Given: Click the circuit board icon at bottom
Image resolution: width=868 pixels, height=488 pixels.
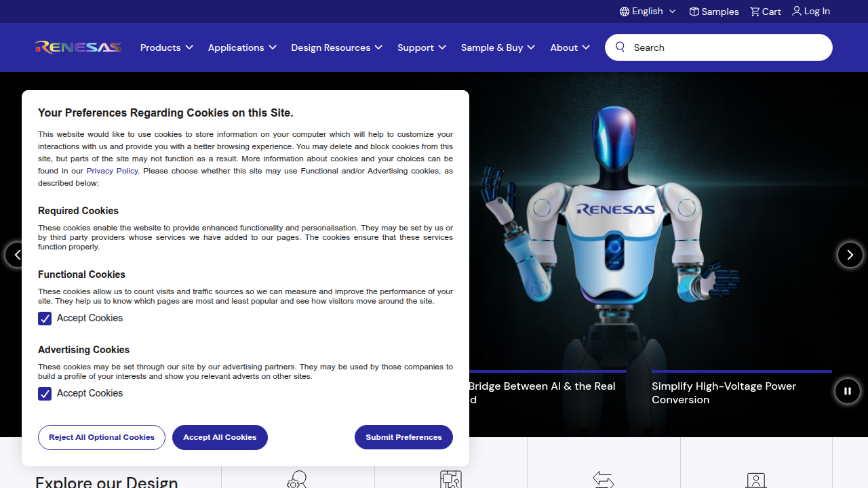Looking at the screenshot, I should point(451,480).
